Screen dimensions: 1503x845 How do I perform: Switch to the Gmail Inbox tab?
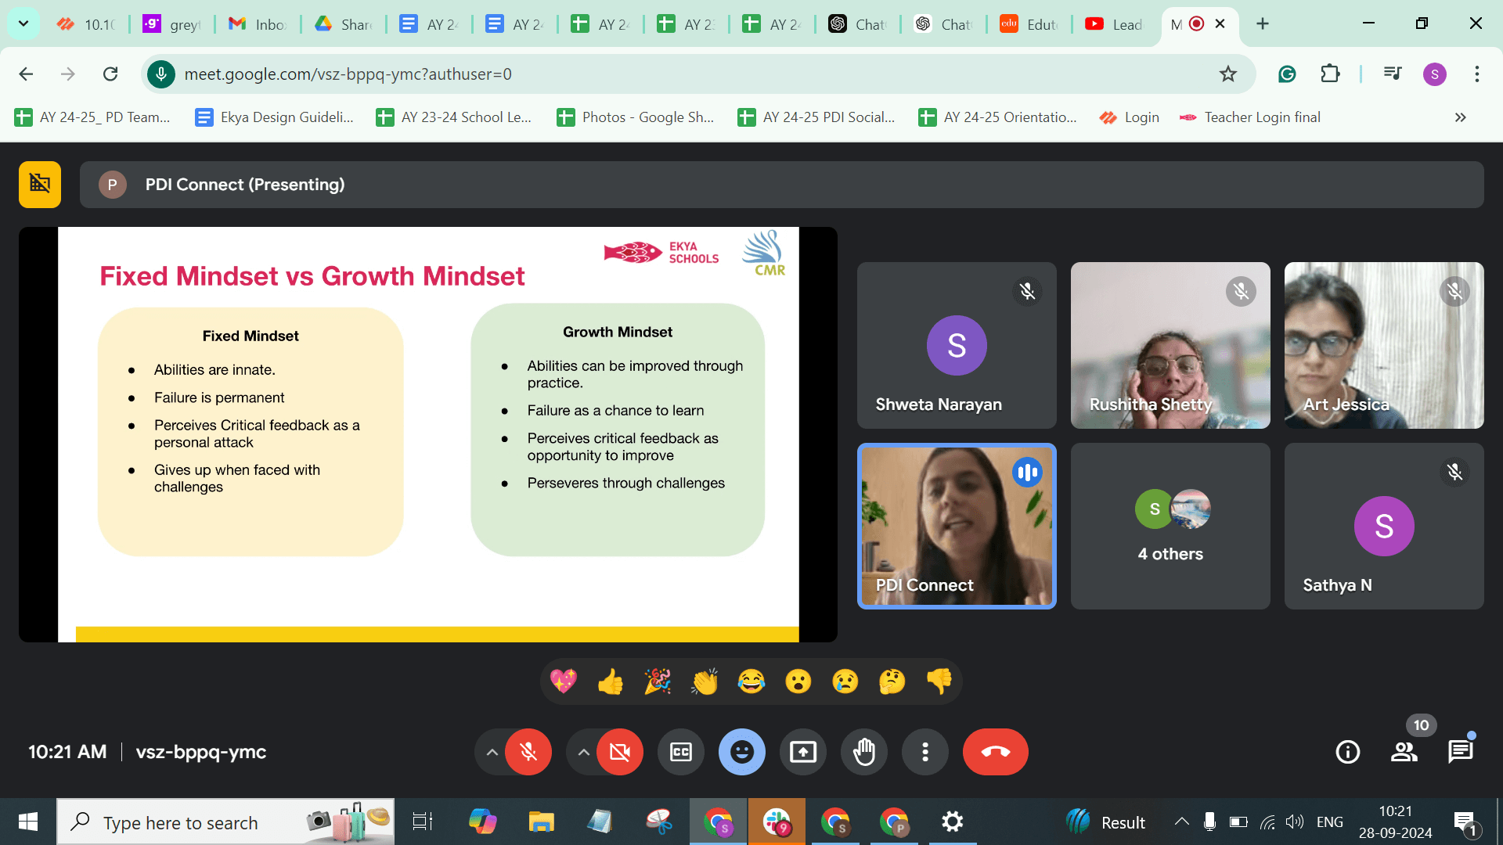click(x=258, y=24)
